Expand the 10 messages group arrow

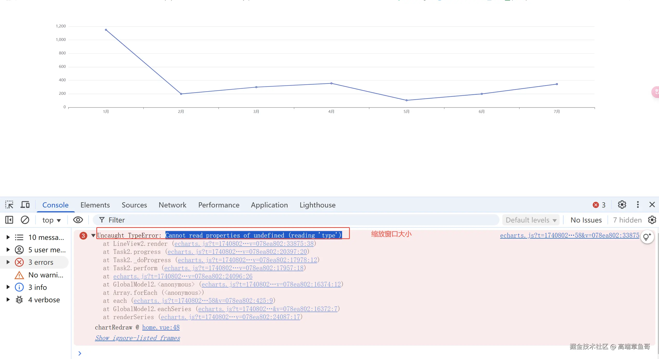coord(8,237)
